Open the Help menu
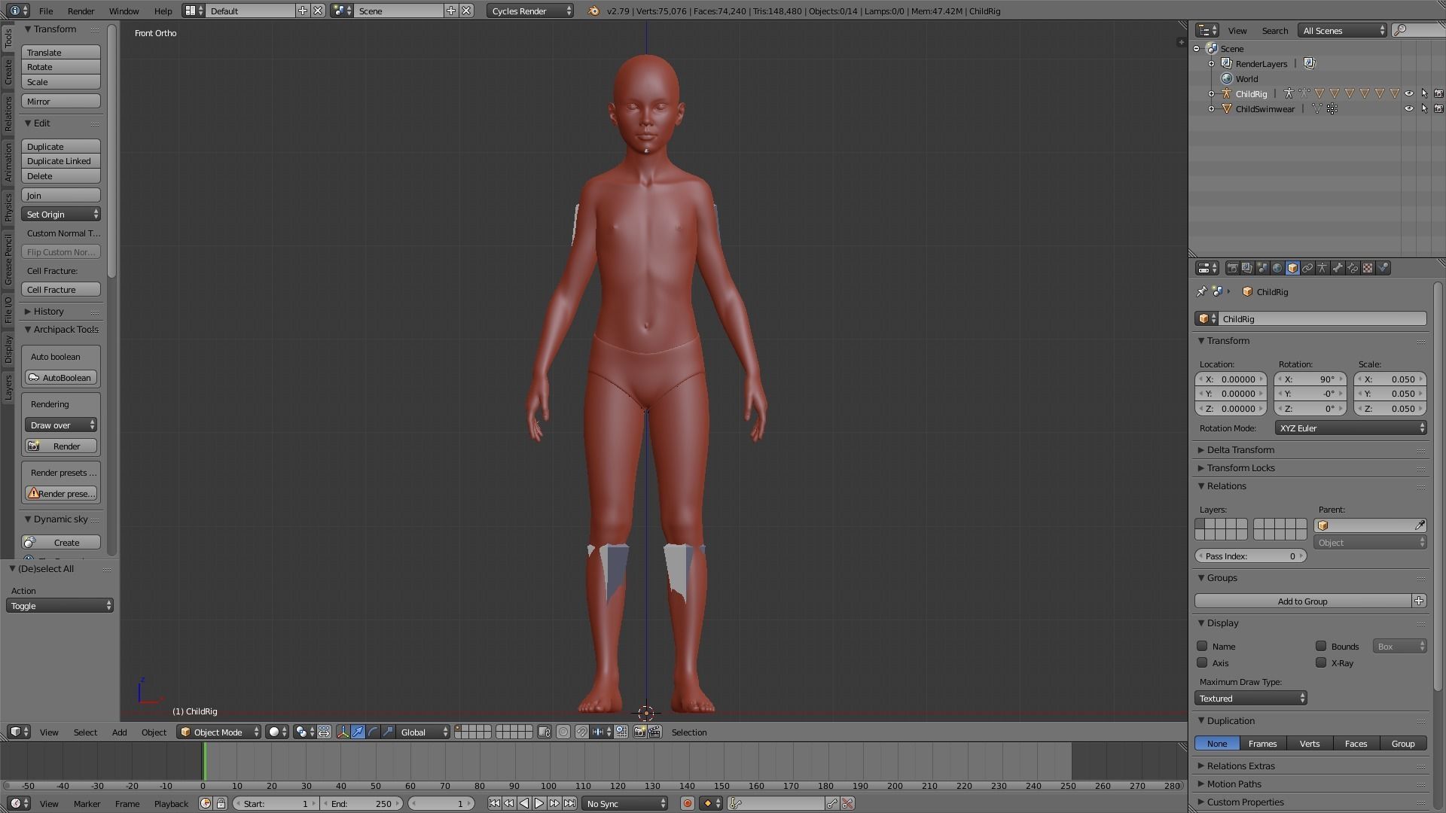Image resolution: width=1446 pixels, height=813 pixels. pos(163,11)
